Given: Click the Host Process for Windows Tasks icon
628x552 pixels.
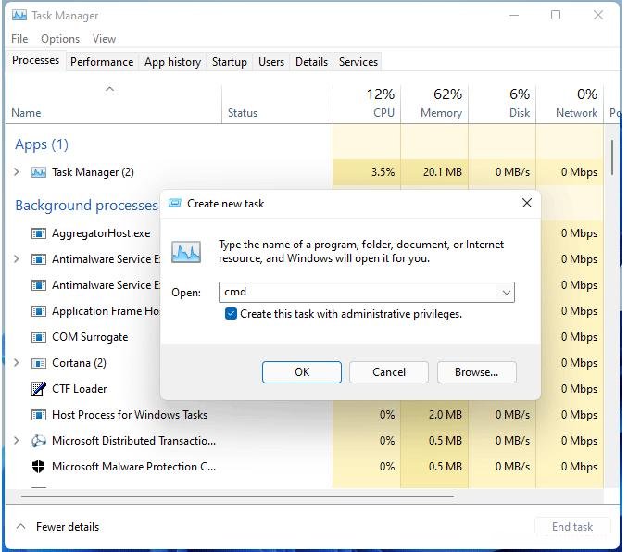Looking at the screenshot, I should click(x=39, y=415).
